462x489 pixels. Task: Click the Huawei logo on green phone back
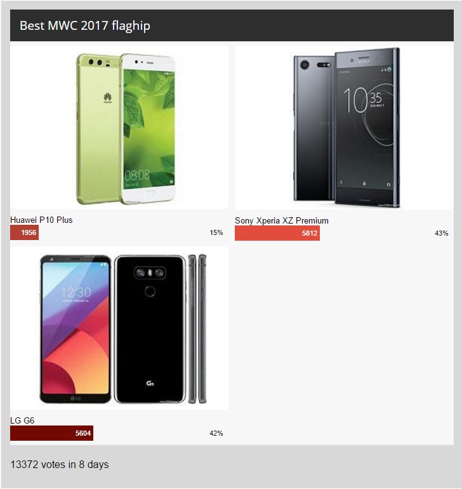tap(107, 98)
